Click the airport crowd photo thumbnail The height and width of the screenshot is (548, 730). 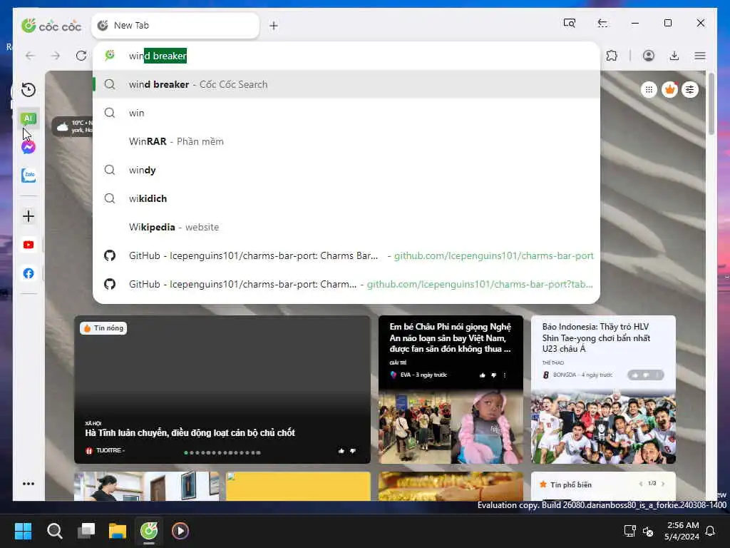point(414,428)
